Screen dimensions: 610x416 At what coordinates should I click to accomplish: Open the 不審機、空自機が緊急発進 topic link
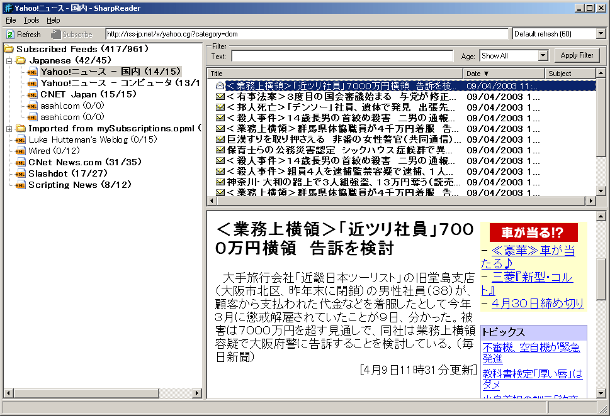point(531,353)
